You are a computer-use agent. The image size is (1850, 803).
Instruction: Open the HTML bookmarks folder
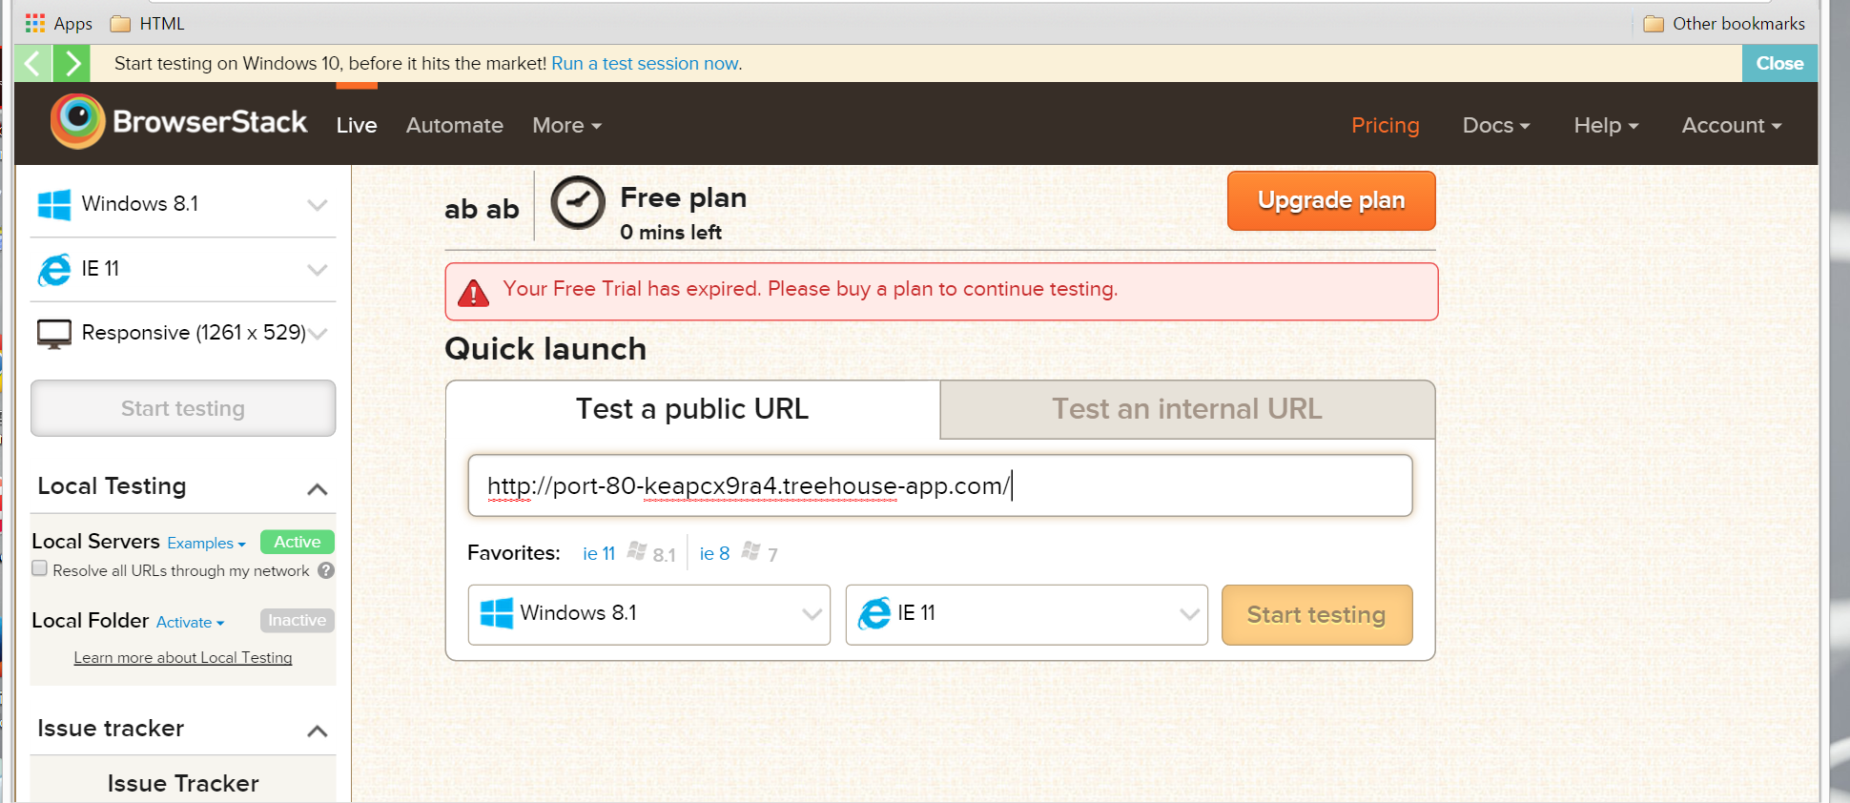(147, 24)
